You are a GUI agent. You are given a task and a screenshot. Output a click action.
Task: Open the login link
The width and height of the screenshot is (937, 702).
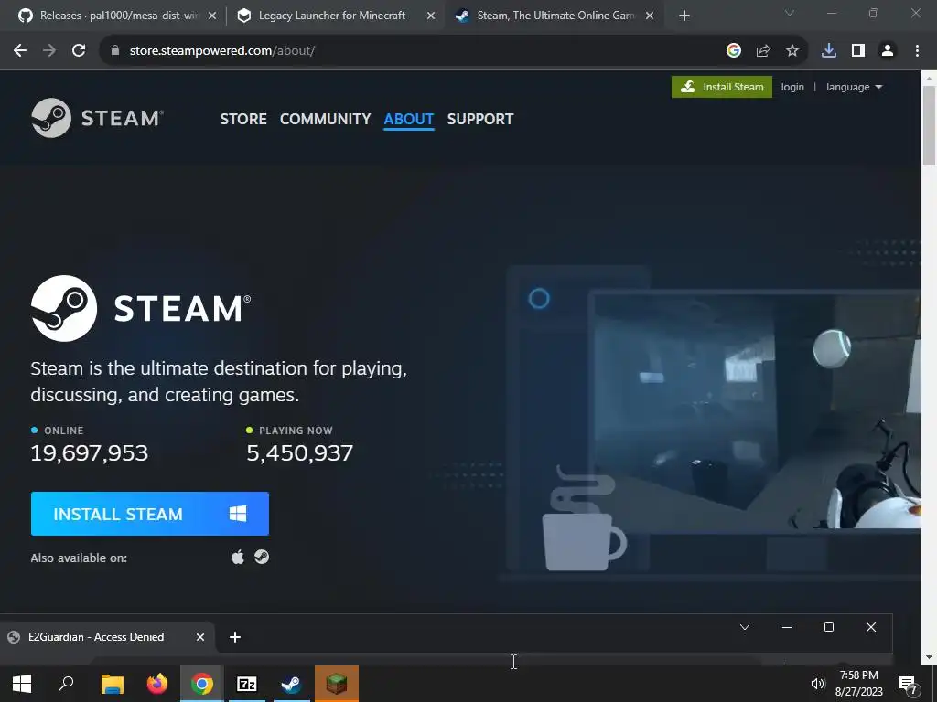792,87
